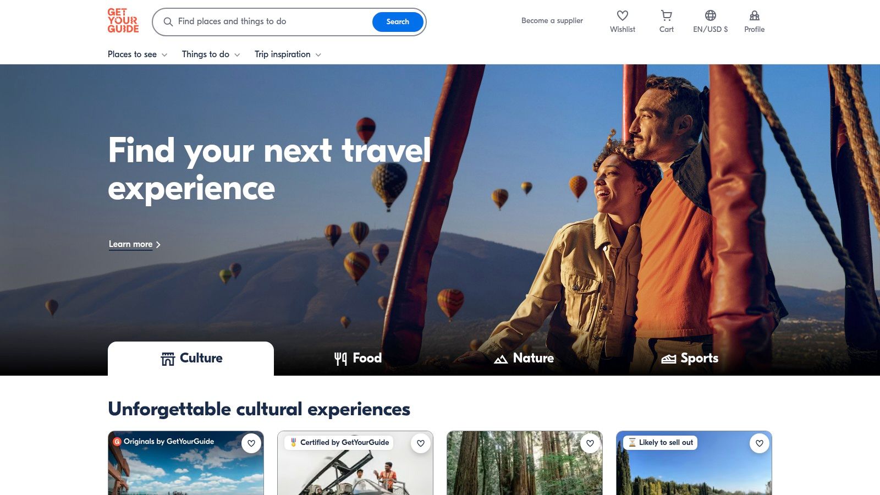Open the Profile icon
The width and height of the screenshot is (880, 495).
[x=754, y=15]
